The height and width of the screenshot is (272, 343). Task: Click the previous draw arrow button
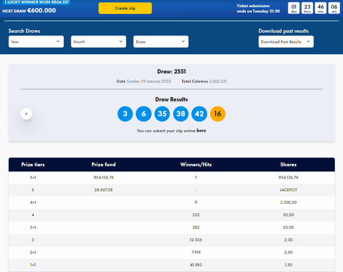pyautogui.click(x=26, y=114)
